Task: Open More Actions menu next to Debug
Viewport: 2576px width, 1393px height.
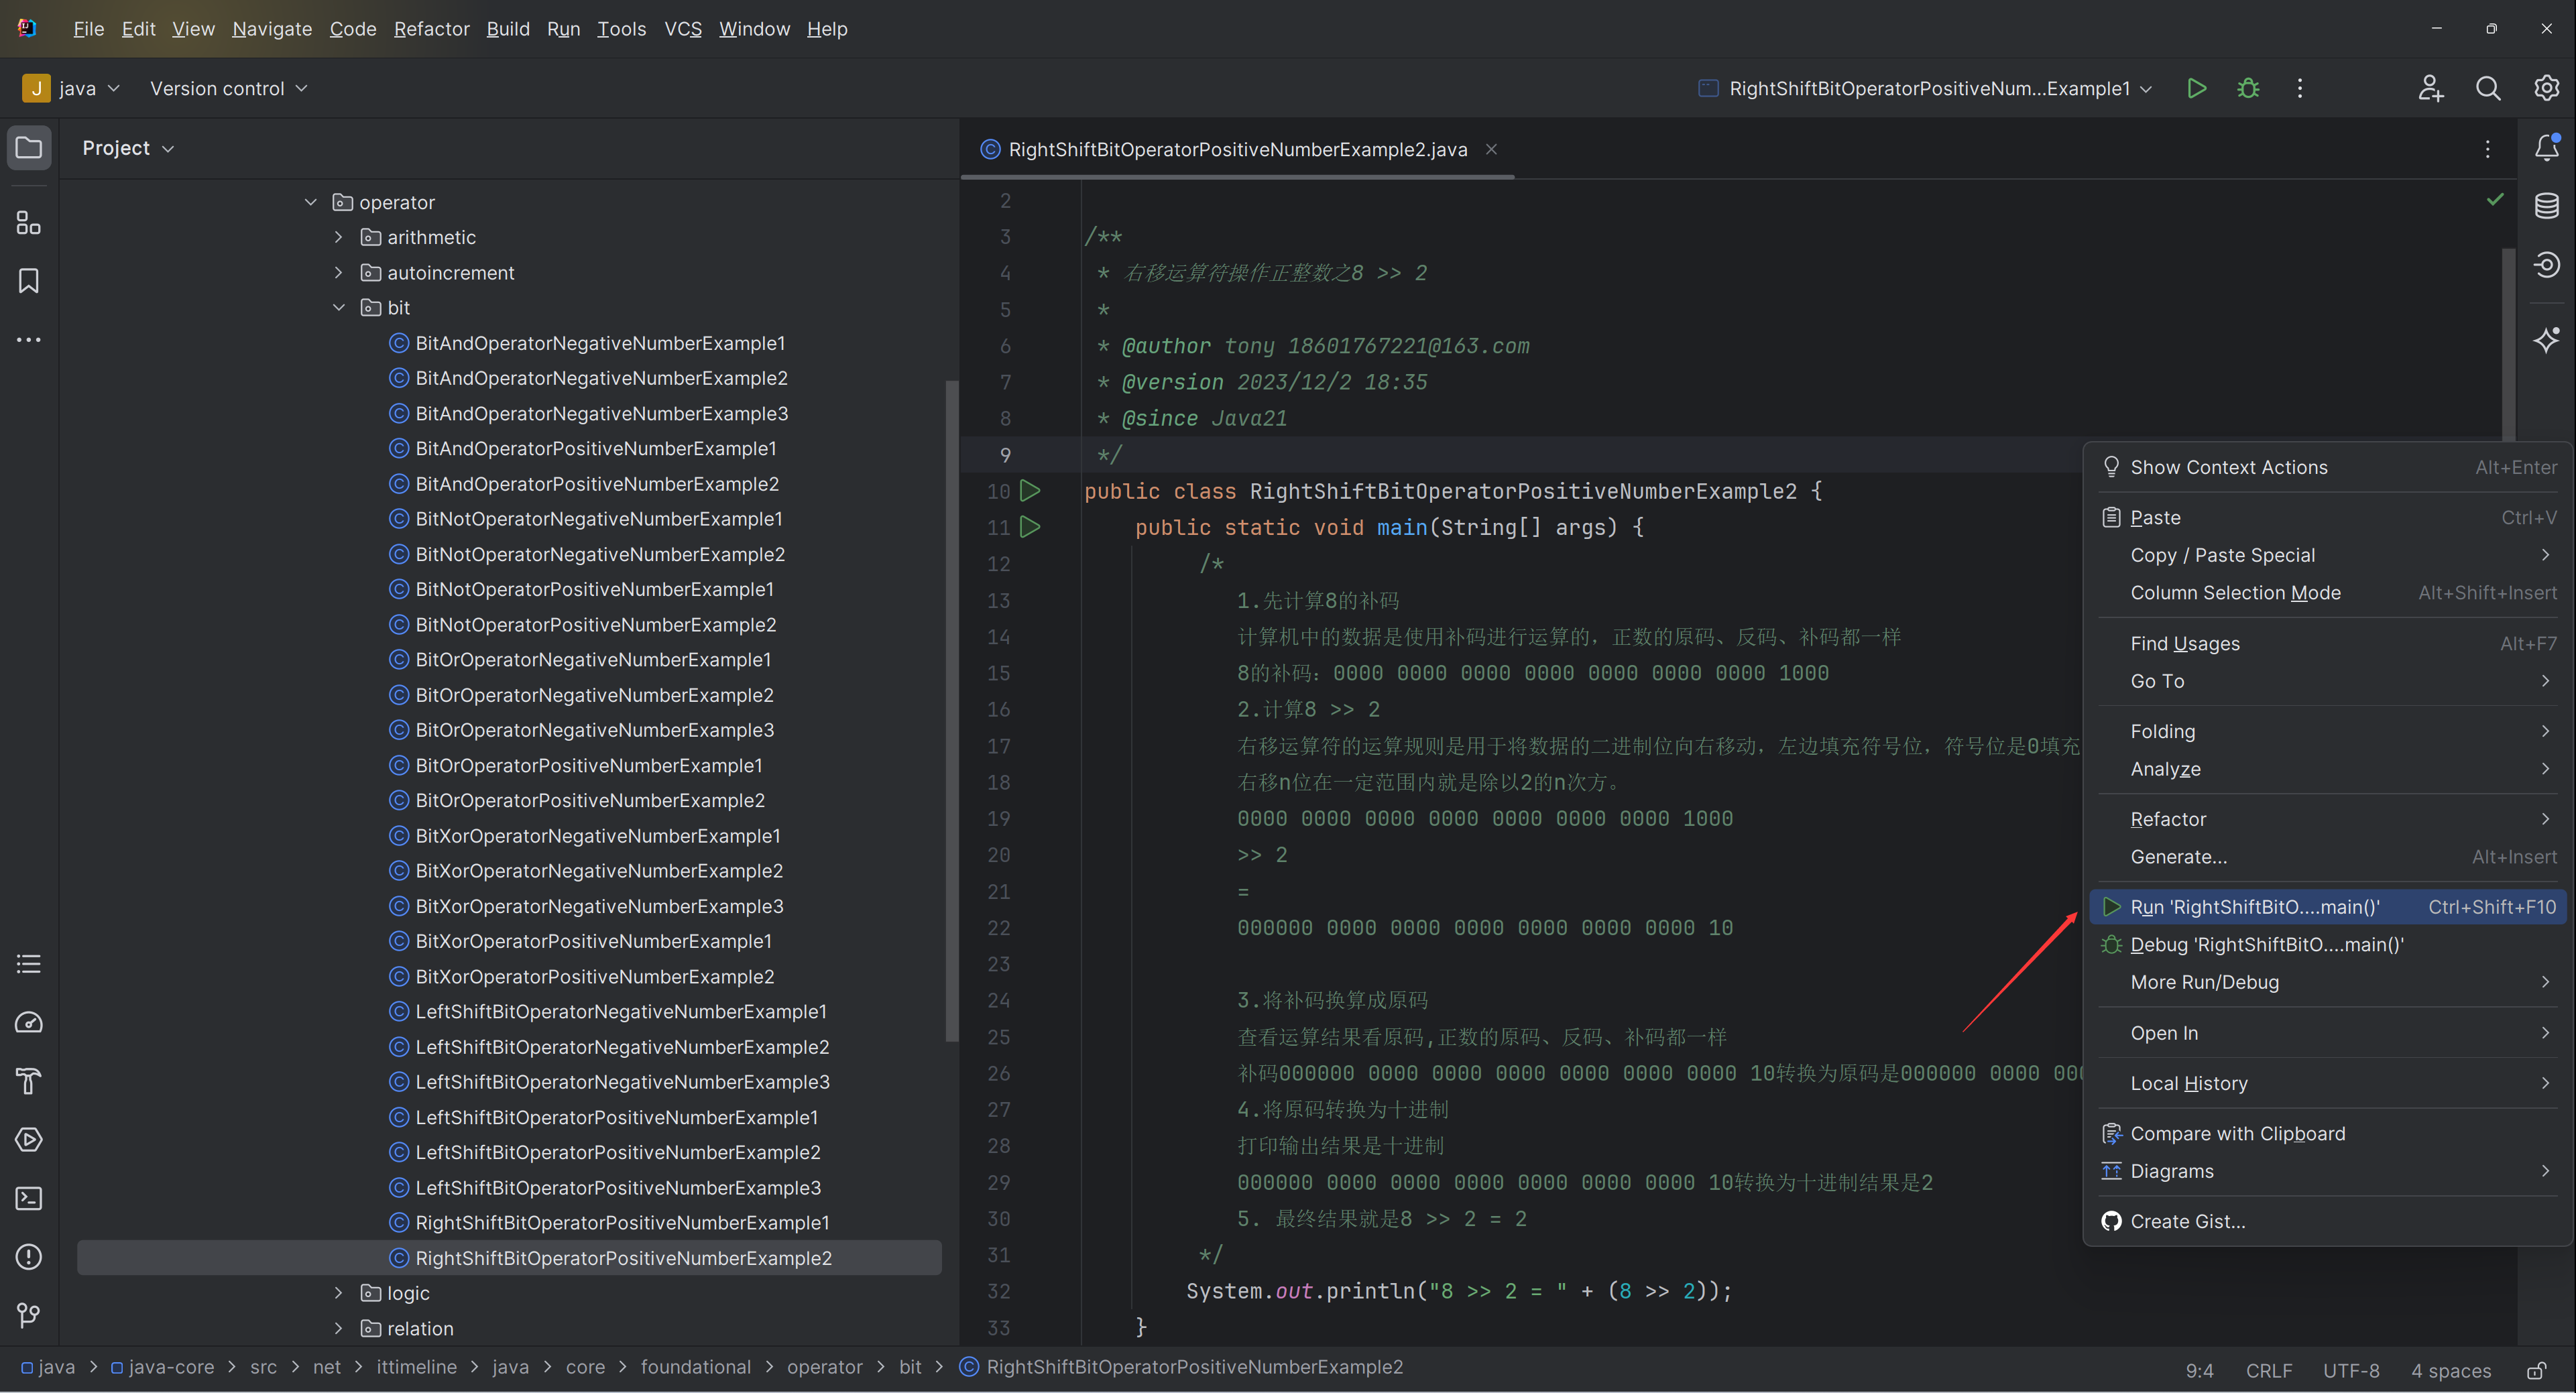Action: click(2299, 88)
